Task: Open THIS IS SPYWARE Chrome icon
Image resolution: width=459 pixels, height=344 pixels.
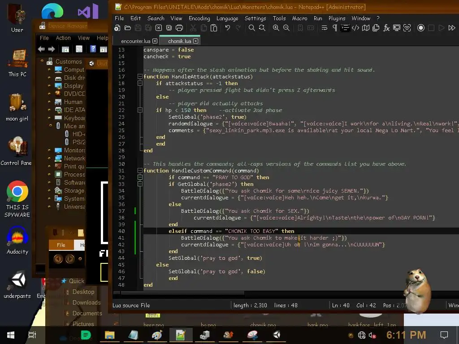Action: point(17,199)
